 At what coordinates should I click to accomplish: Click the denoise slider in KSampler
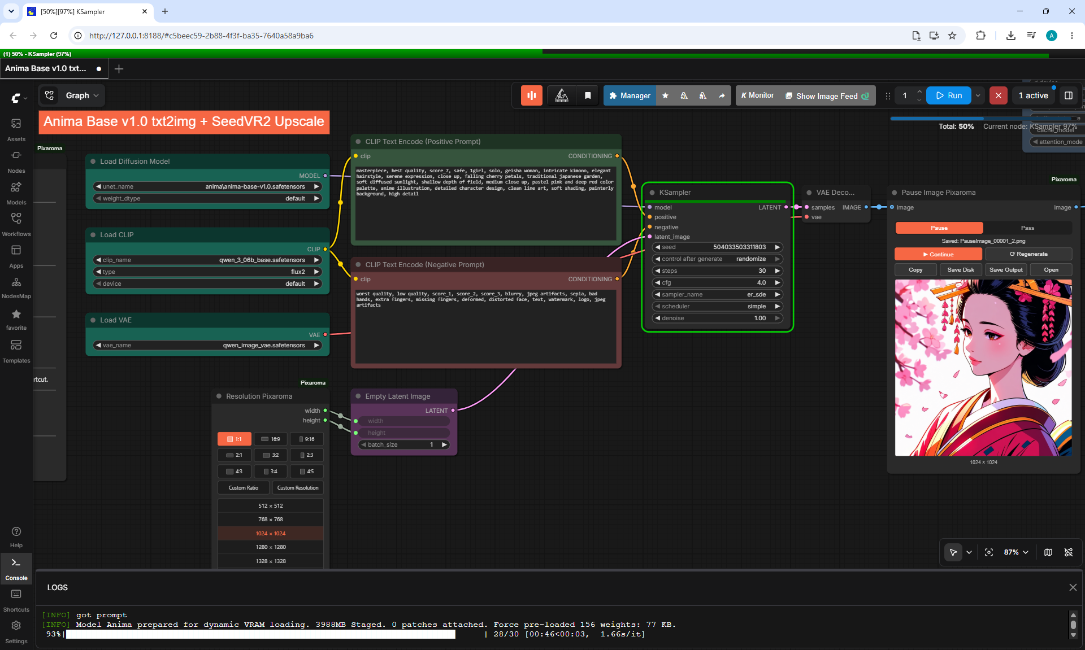point(718,318)
